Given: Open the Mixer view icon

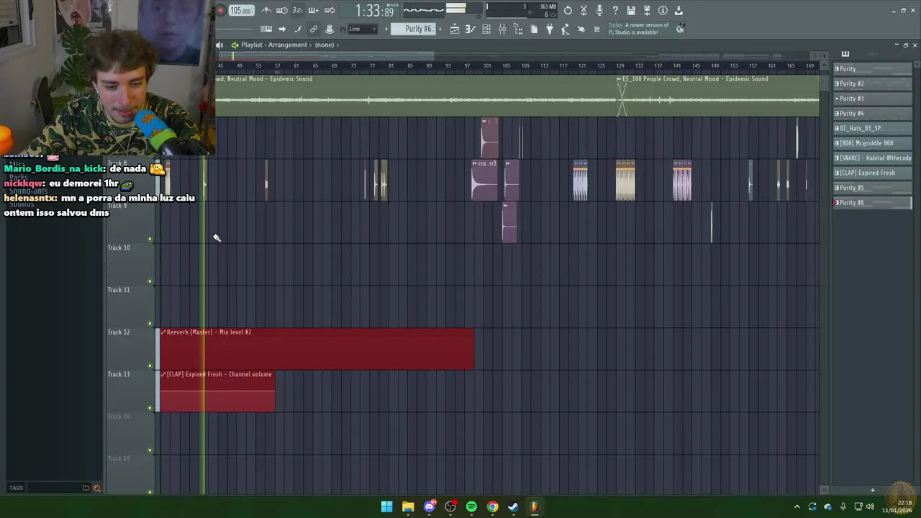Looking at the screenshot, I should coord(502,29).
